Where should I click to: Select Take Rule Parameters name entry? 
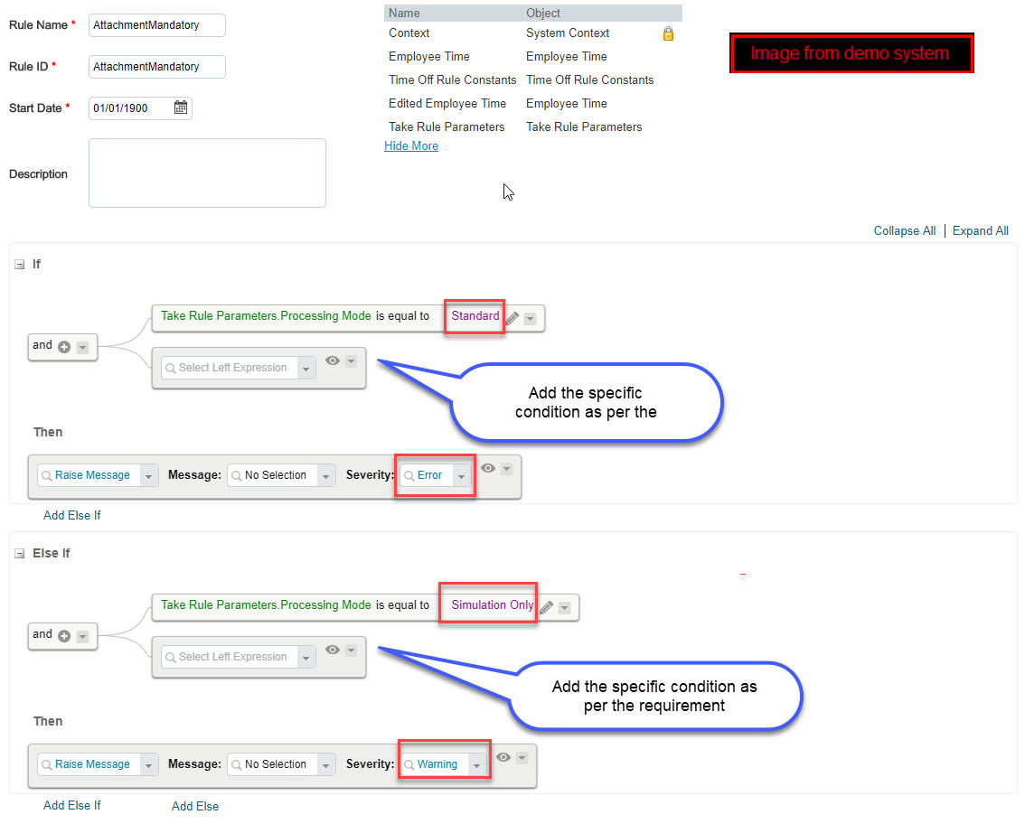(447, 126)
